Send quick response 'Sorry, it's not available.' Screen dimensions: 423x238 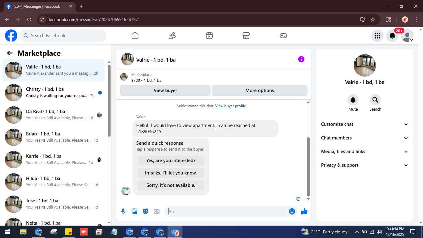(171, 185)
